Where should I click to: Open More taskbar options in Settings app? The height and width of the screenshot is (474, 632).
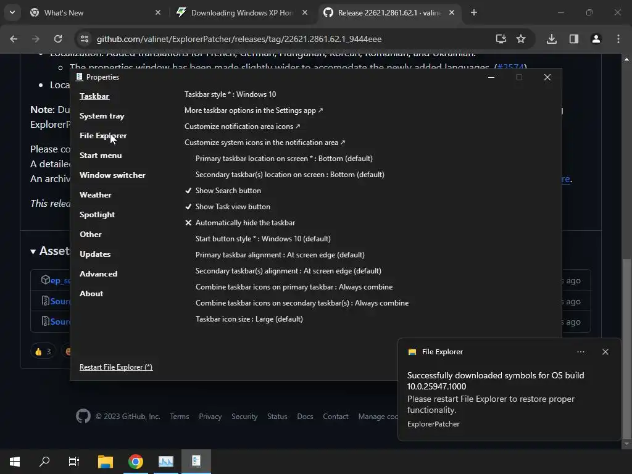click(x=254, y=110)
